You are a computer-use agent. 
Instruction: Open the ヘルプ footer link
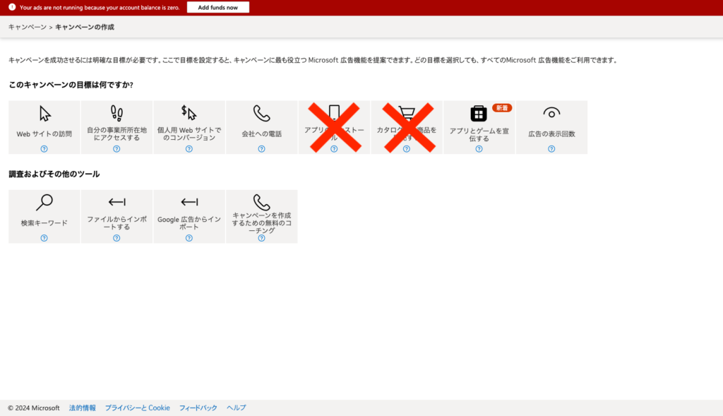pyautogui.click(x=236, y=408)
